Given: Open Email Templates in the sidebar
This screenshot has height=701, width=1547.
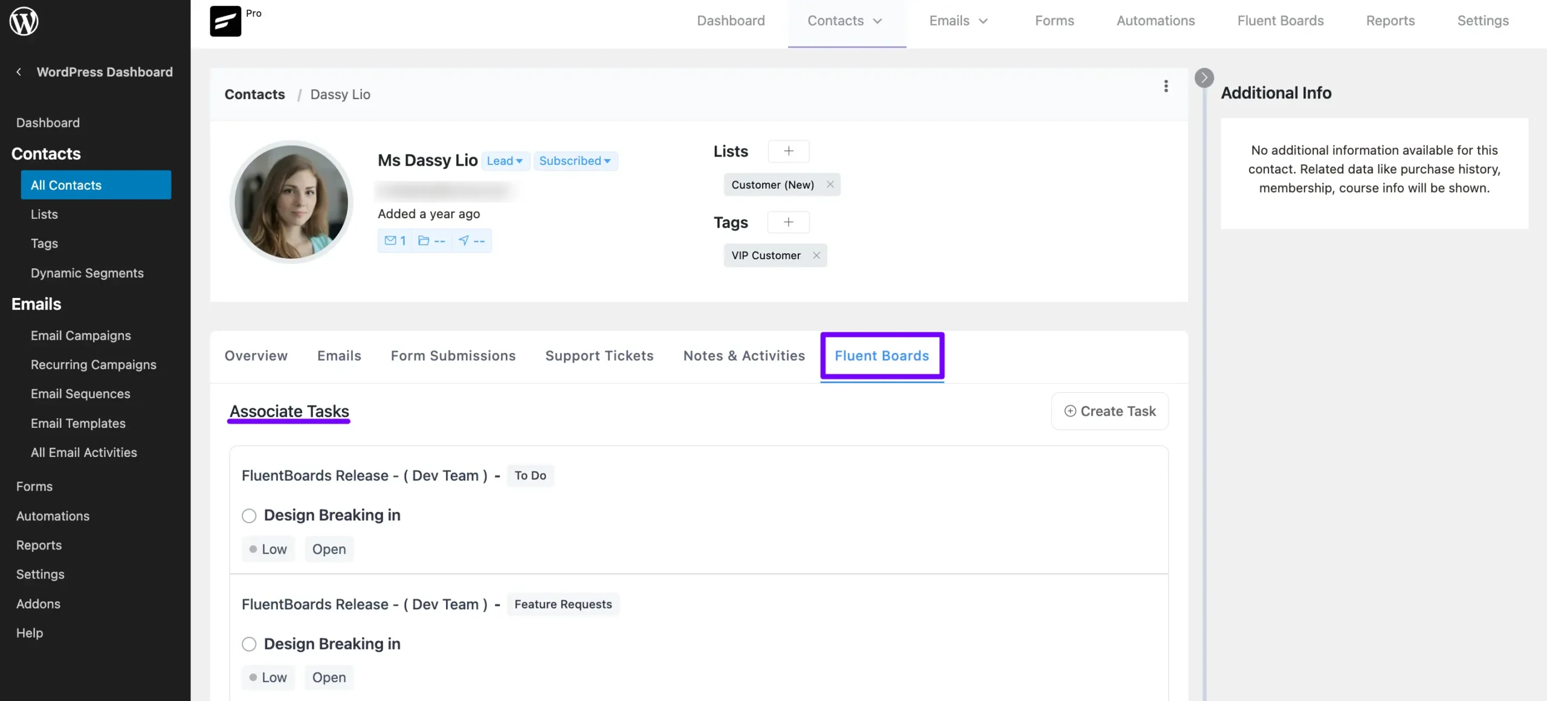Looking at the screenshot, I should tap(78, 424).
